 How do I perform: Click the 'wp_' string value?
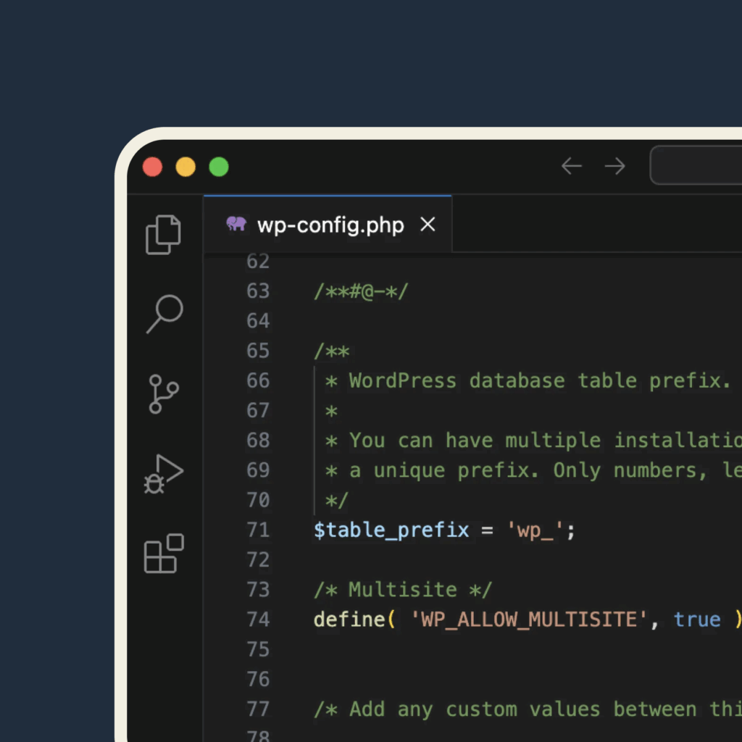[x=535, y=530]
